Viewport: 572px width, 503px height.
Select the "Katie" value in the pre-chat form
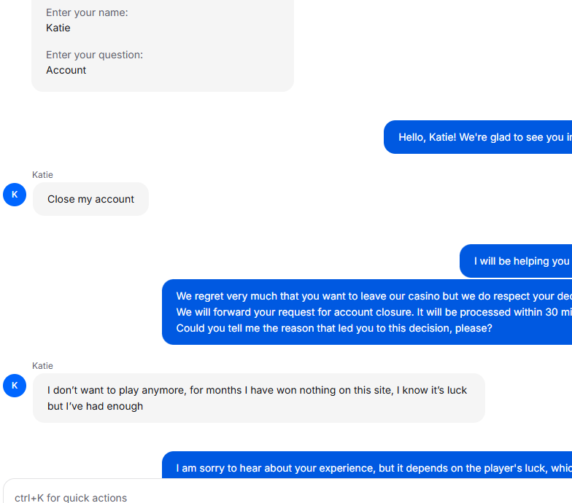coord(58,28)
